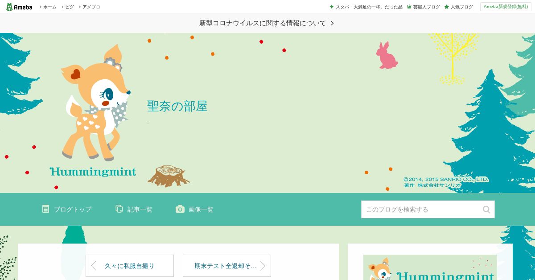Go to 記事一覧 tab
This screenshot has width=535, height=280.
[x=140, y=209]
